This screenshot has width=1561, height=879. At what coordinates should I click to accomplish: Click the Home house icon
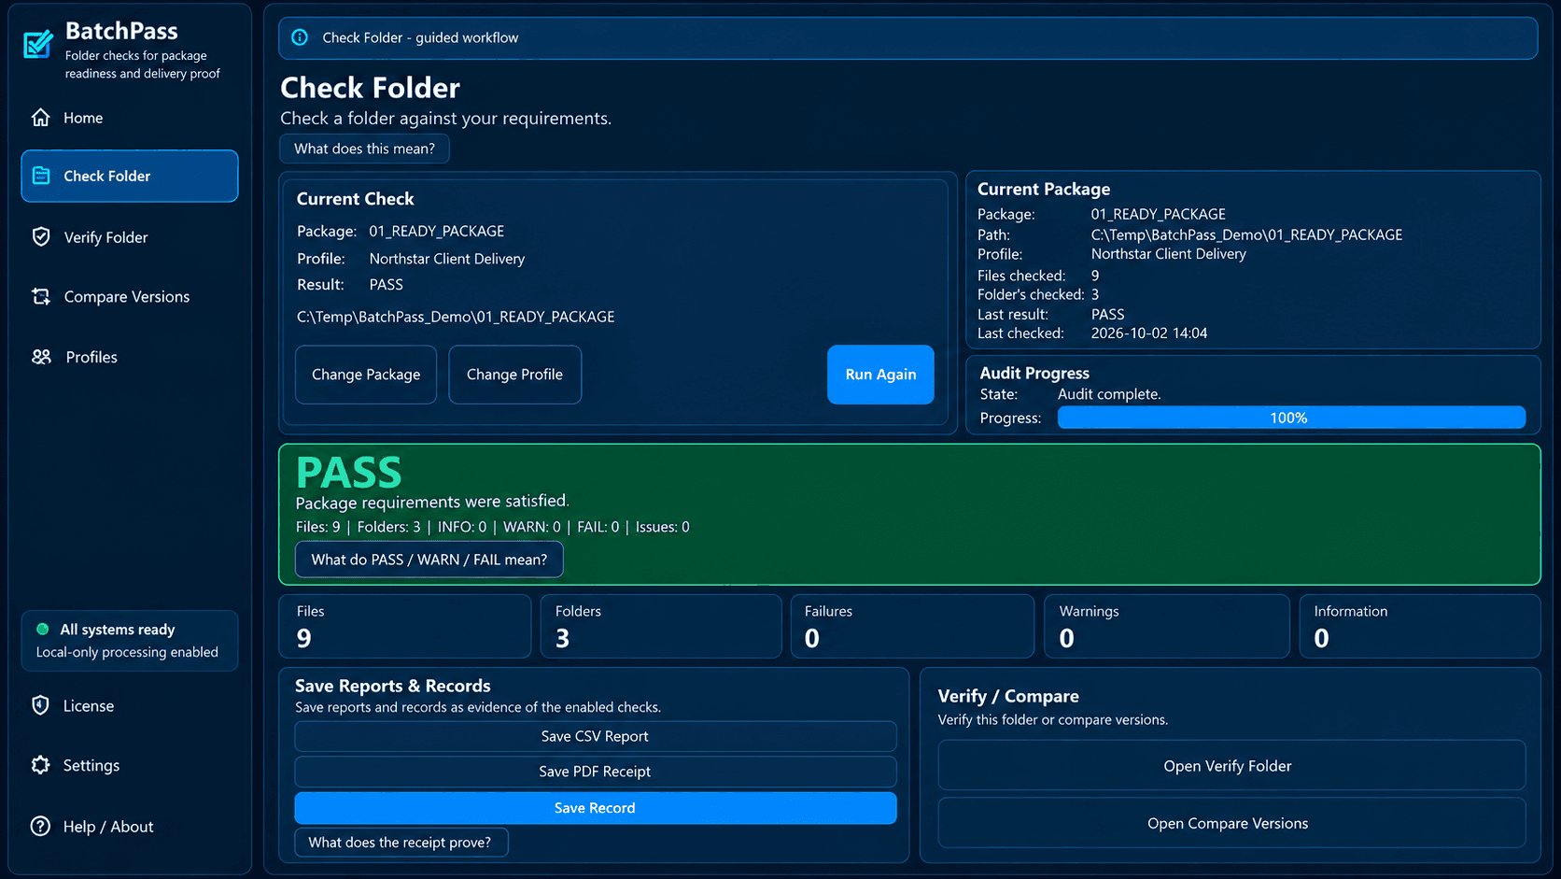click(40, 118)
